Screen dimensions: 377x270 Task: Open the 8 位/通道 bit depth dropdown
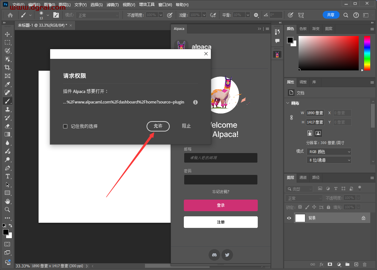click(329, 160)
